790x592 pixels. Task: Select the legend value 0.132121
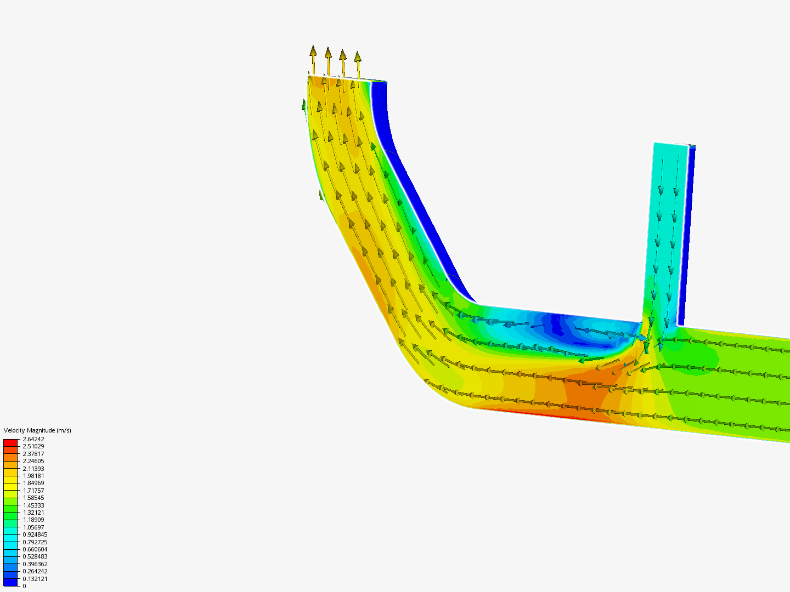[x=35, y=579]
